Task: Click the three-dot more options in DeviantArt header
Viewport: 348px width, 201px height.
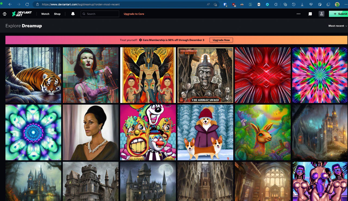Action: click(299, 14)
